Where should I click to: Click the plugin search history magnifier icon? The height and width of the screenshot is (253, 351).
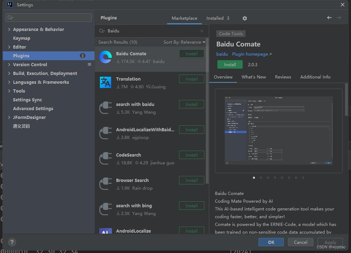102,31
